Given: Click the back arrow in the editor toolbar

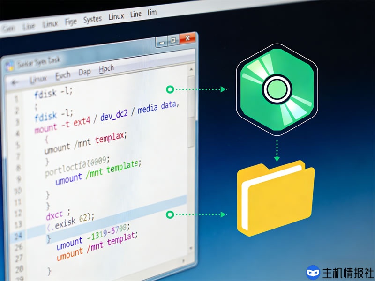Looking at the screenshot, I should 15,82.
